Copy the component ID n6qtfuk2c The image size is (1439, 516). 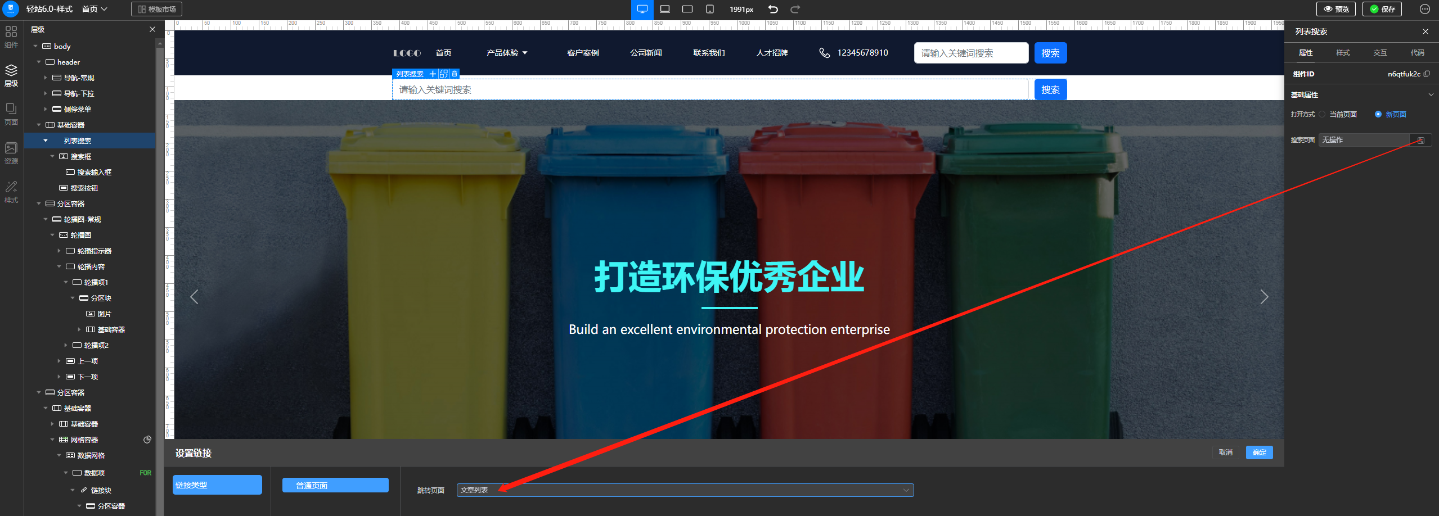click(1427, 74)
